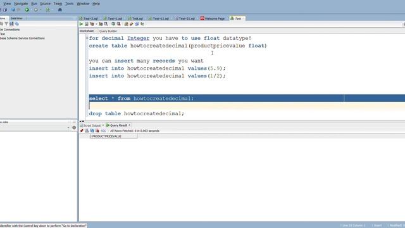Screen dimensions: 405x228
Task: Click the Redo icon in the main toolbar
Action: pyautogui.click(x=18, y=10)
